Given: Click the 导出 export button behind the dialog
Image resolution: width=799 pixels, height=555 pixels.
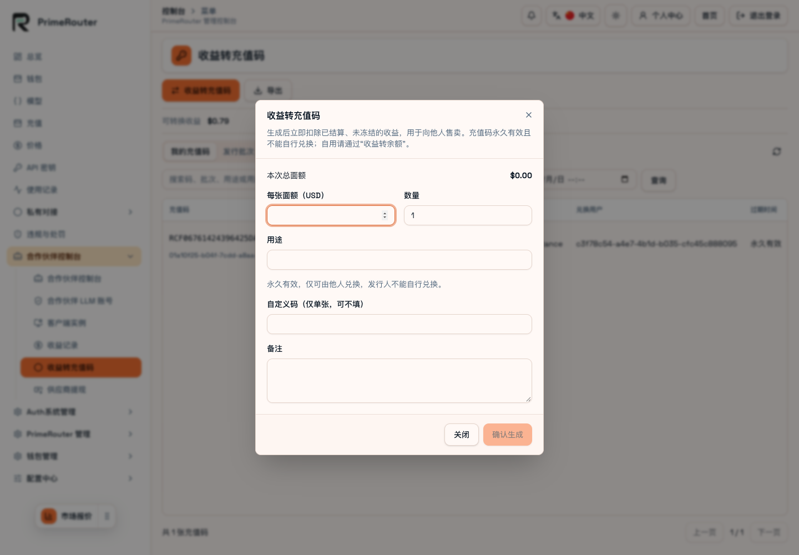Looking at the screenshot, I should 268,90.
